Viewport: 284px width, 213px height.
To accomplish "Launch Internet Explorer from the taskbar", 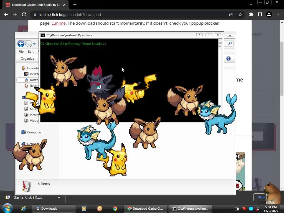I will [24, 209].
